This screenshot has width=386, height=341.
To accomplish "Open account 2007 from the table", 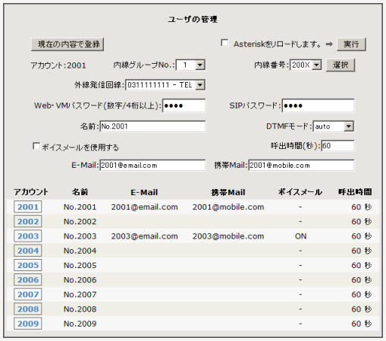I will [x=28, y=295].
